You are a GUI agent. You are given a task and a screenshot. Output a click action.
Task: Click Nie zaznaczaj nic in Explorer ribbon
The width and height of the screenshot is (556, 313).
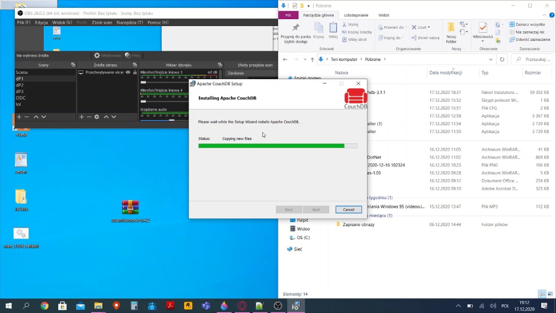(x=527, y=32)
